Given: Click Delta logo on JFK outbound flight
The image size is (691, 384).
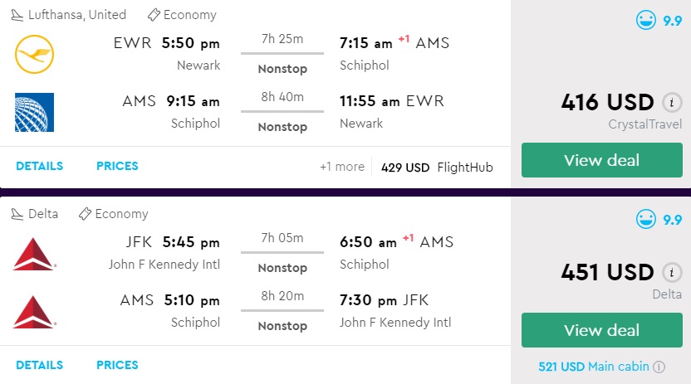Looking at the screenshot, I should (34, 254).
